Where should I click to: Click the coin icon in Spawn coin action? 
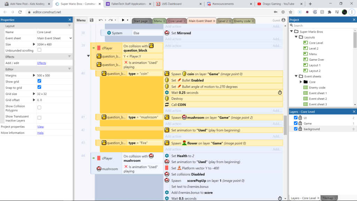(184, 74)
